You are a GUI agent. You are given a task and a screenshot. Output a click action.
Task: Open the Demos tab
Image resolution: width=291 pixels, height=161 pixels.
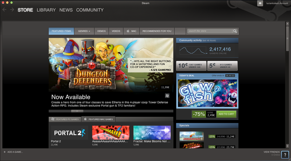click(102, 31)
